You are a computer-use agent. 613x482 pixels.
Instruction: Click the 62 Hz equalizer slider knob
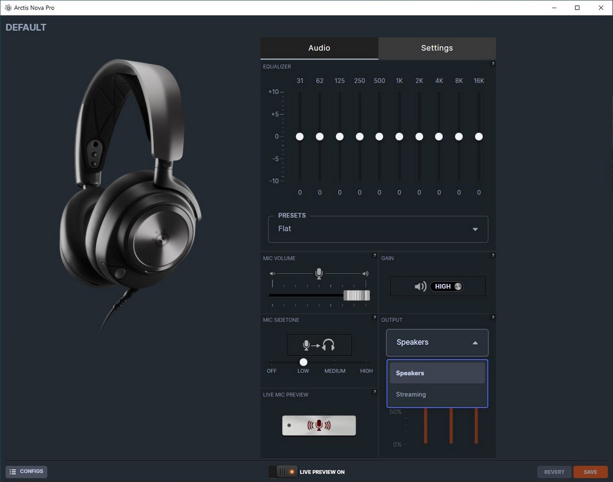point(319,137)
